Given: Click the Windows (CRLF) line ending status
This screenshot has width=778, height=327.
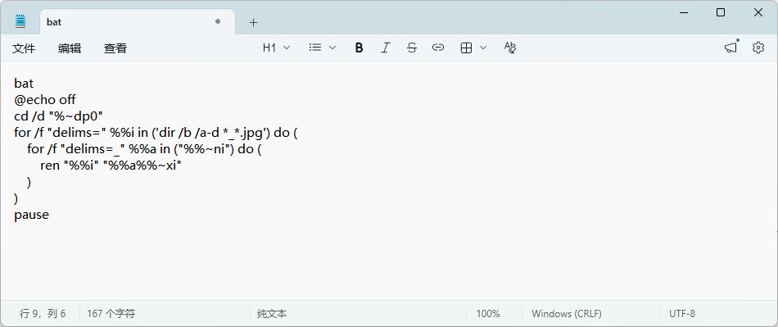Looking at the screenshot, I should click(x=567, y=314).
